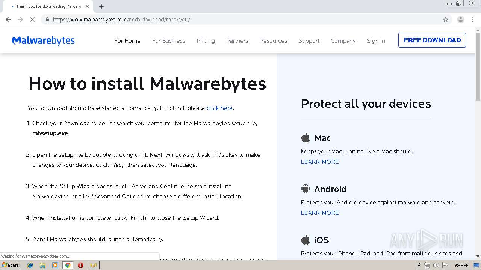
Task: Open the For Home menu
Action: coord(127,41)
